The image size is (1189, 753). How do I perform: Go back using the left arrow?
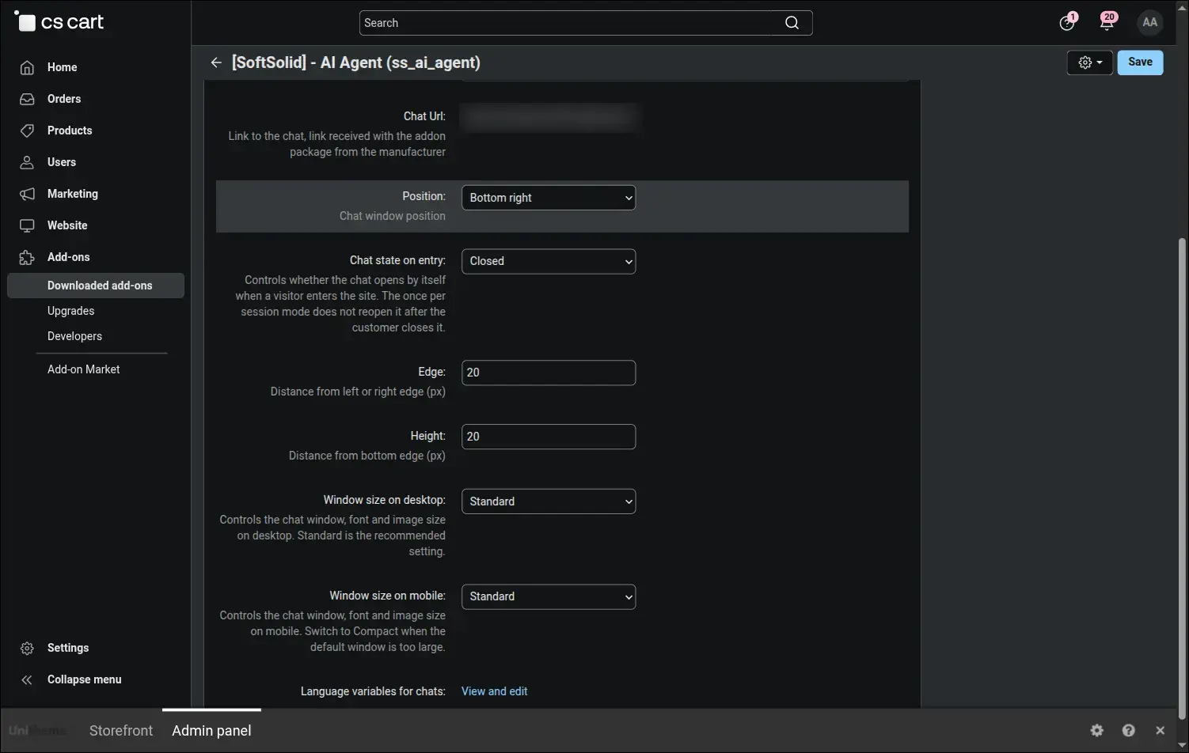216,62
